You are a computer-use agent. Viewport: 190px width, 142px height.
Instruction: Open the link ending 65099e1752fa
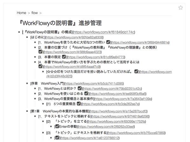point(117,122)
